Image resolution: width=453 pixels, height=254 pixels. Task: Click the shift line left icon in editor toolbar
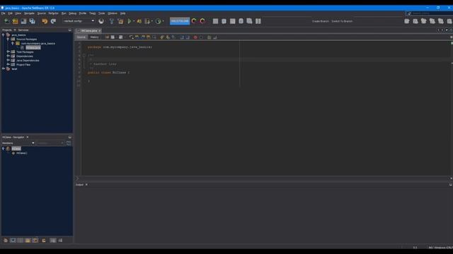[x=182, y=37]
